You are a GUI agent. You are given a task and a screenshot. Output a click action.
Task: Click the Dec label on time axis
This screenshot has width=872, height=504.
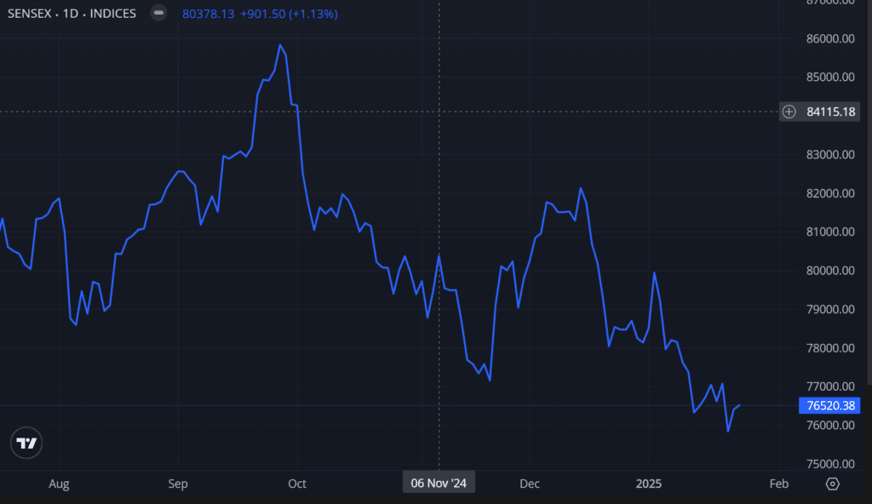[530, 484]
